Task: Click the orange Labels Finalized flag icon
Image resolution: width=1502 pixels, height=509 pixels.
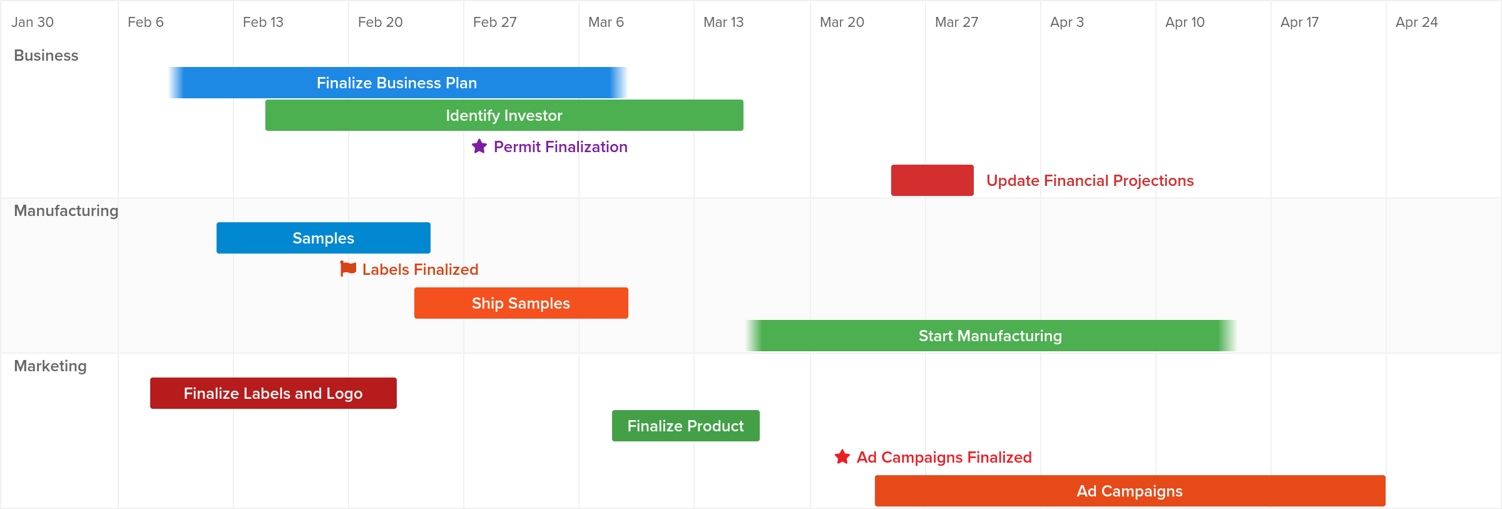Action: point(348,269)
